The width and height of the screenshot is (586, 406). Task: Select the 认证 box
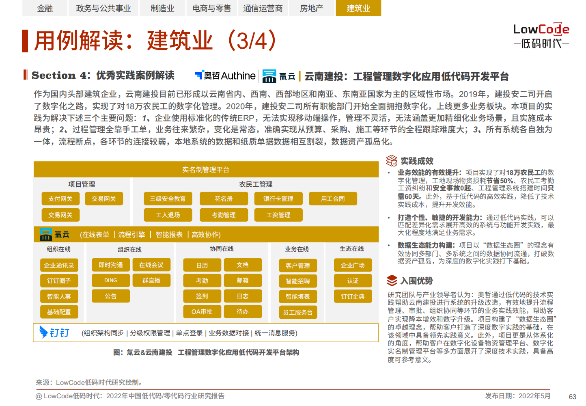[x=353, y=281]
